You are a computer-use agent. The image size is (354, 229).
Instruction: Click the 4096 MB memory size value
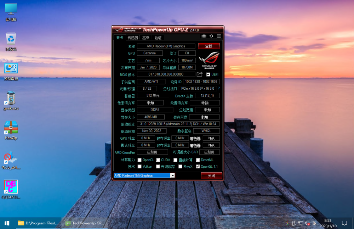click(x=150, y=117)
